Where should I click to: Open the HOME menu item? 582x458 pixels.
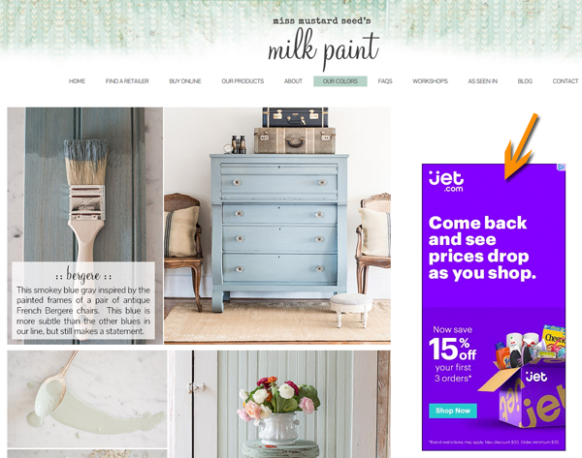click(x=77, y=81)
